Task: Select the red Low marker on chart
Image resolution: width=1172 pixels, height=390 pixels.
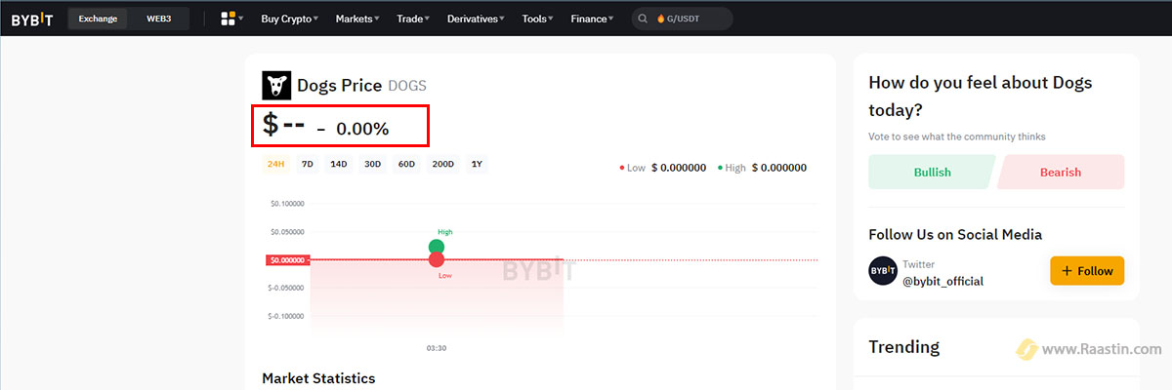Action: pos(437,259)
